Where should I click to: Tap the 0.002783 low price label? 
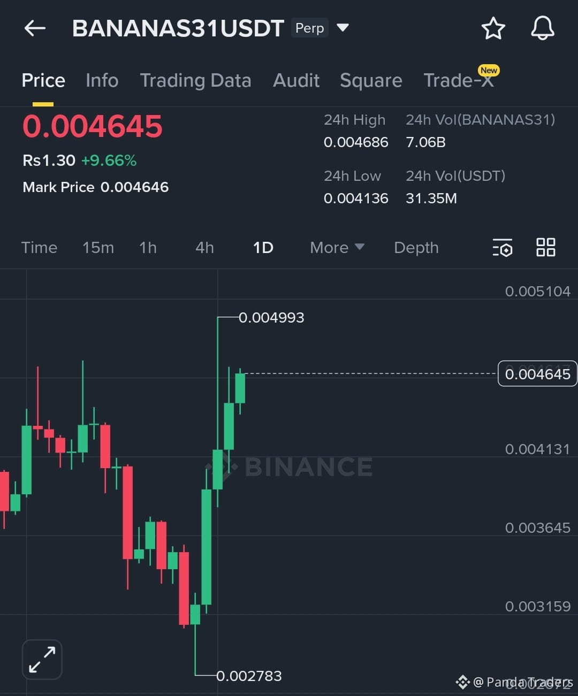click(249, 676)
